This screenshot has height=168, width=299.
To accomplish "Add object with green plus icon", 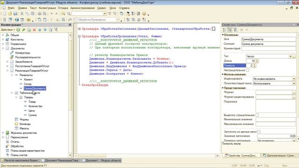I will tap(18, 30).
